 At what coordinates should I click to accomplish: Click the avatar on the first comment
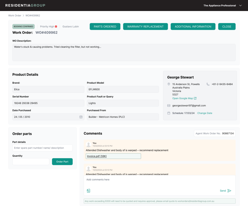[88, 144]
